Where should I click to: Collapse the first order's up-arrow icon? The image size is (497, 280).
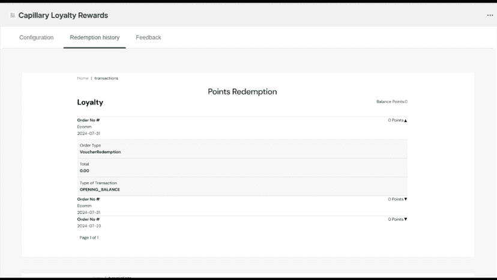coord(405,121)
